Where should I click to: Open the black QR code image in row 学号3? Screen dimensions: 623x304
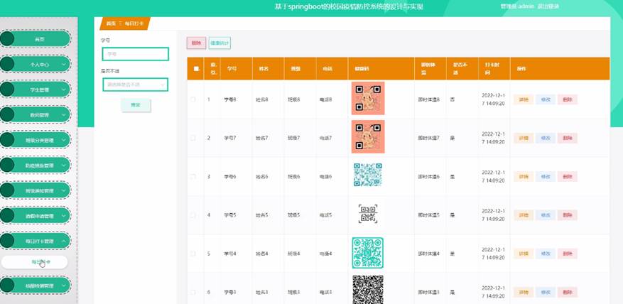tap(368, 290)
